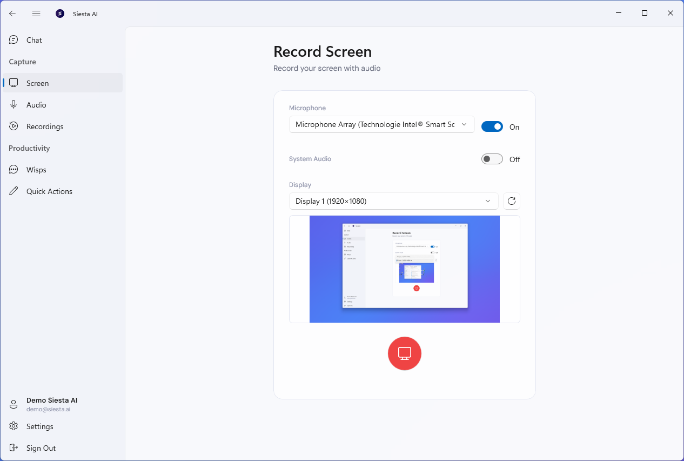Open the Microphone device dropdown
The height and width of the screenshot is (461, 684).
pos(382,124)
